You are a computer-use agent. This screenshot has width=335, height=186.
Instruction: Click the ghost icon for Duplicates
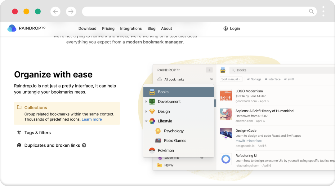19,145
